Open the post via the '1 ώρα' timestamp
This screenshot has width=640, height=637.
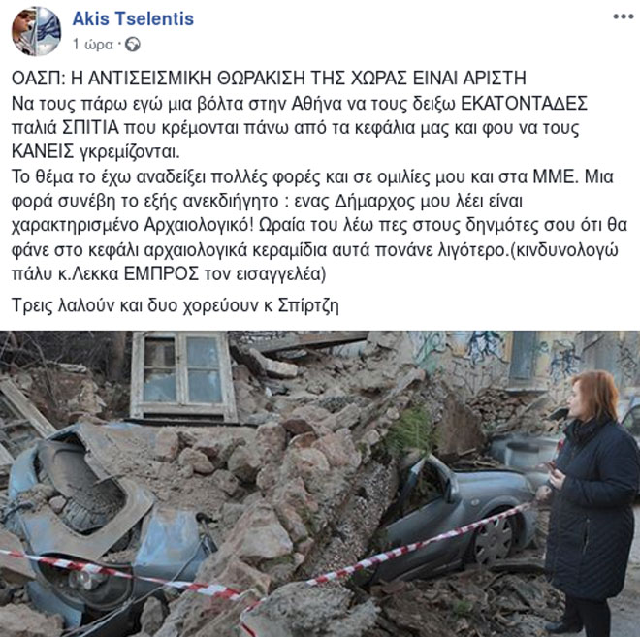click(x=93, y=44)
